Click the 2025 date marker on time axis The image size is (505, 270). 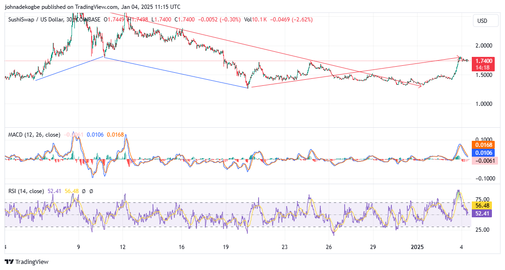(x=417, y=247)
